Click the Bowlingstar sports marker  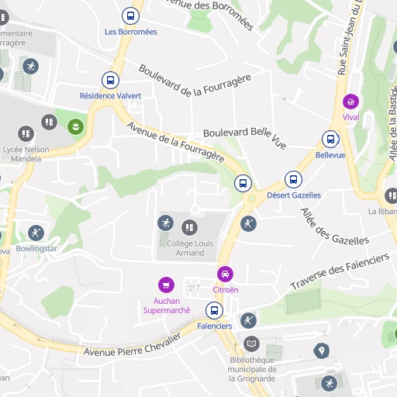[x=36, y=233]
